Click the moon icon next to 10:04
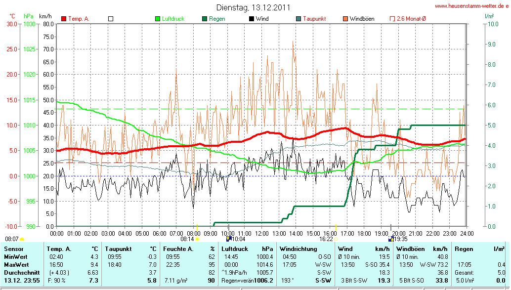The image size is (511, 290). tap(228, 239)
